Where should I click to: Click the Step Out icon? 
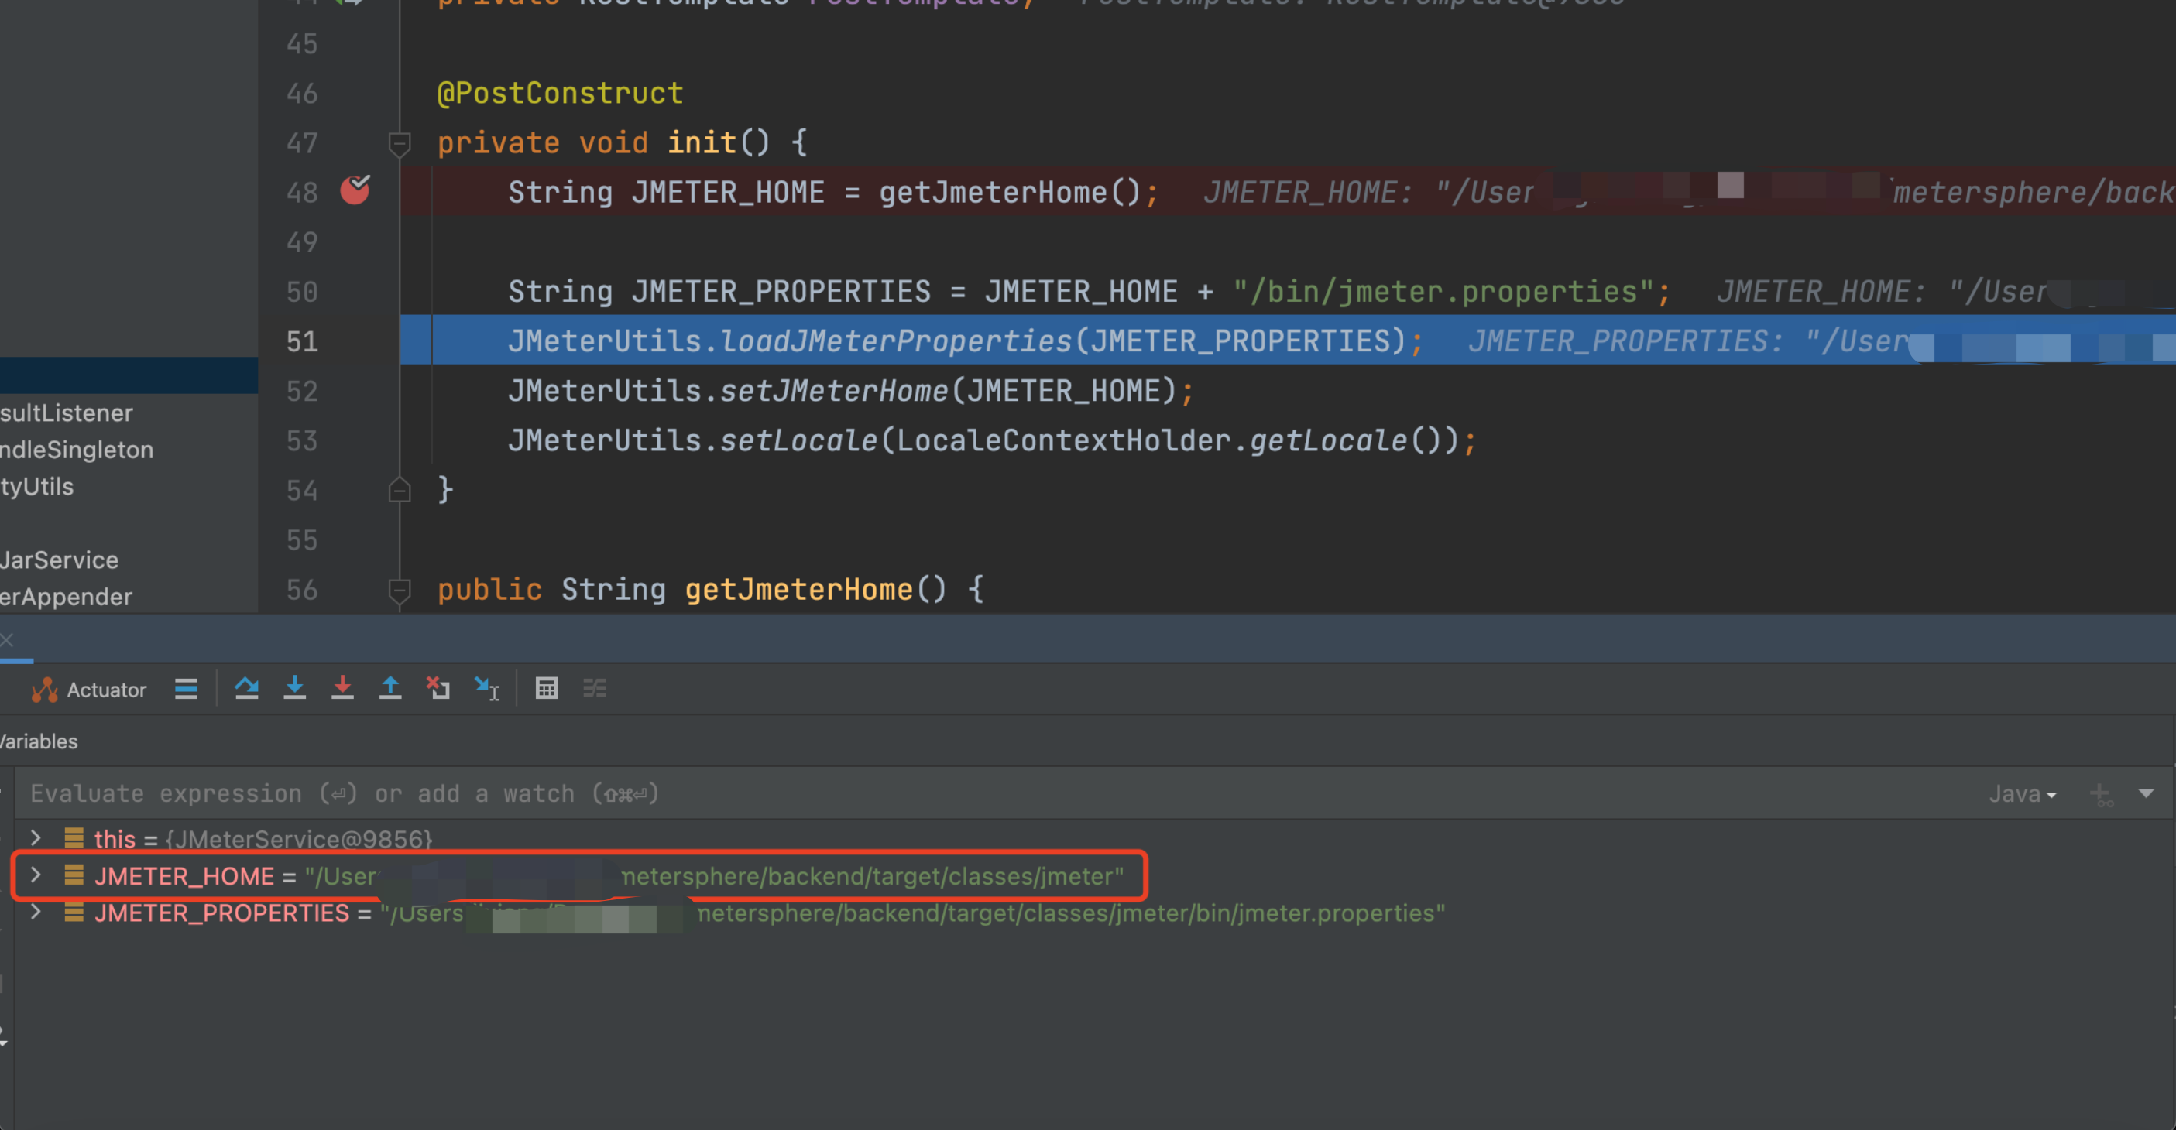click(390, 688)
